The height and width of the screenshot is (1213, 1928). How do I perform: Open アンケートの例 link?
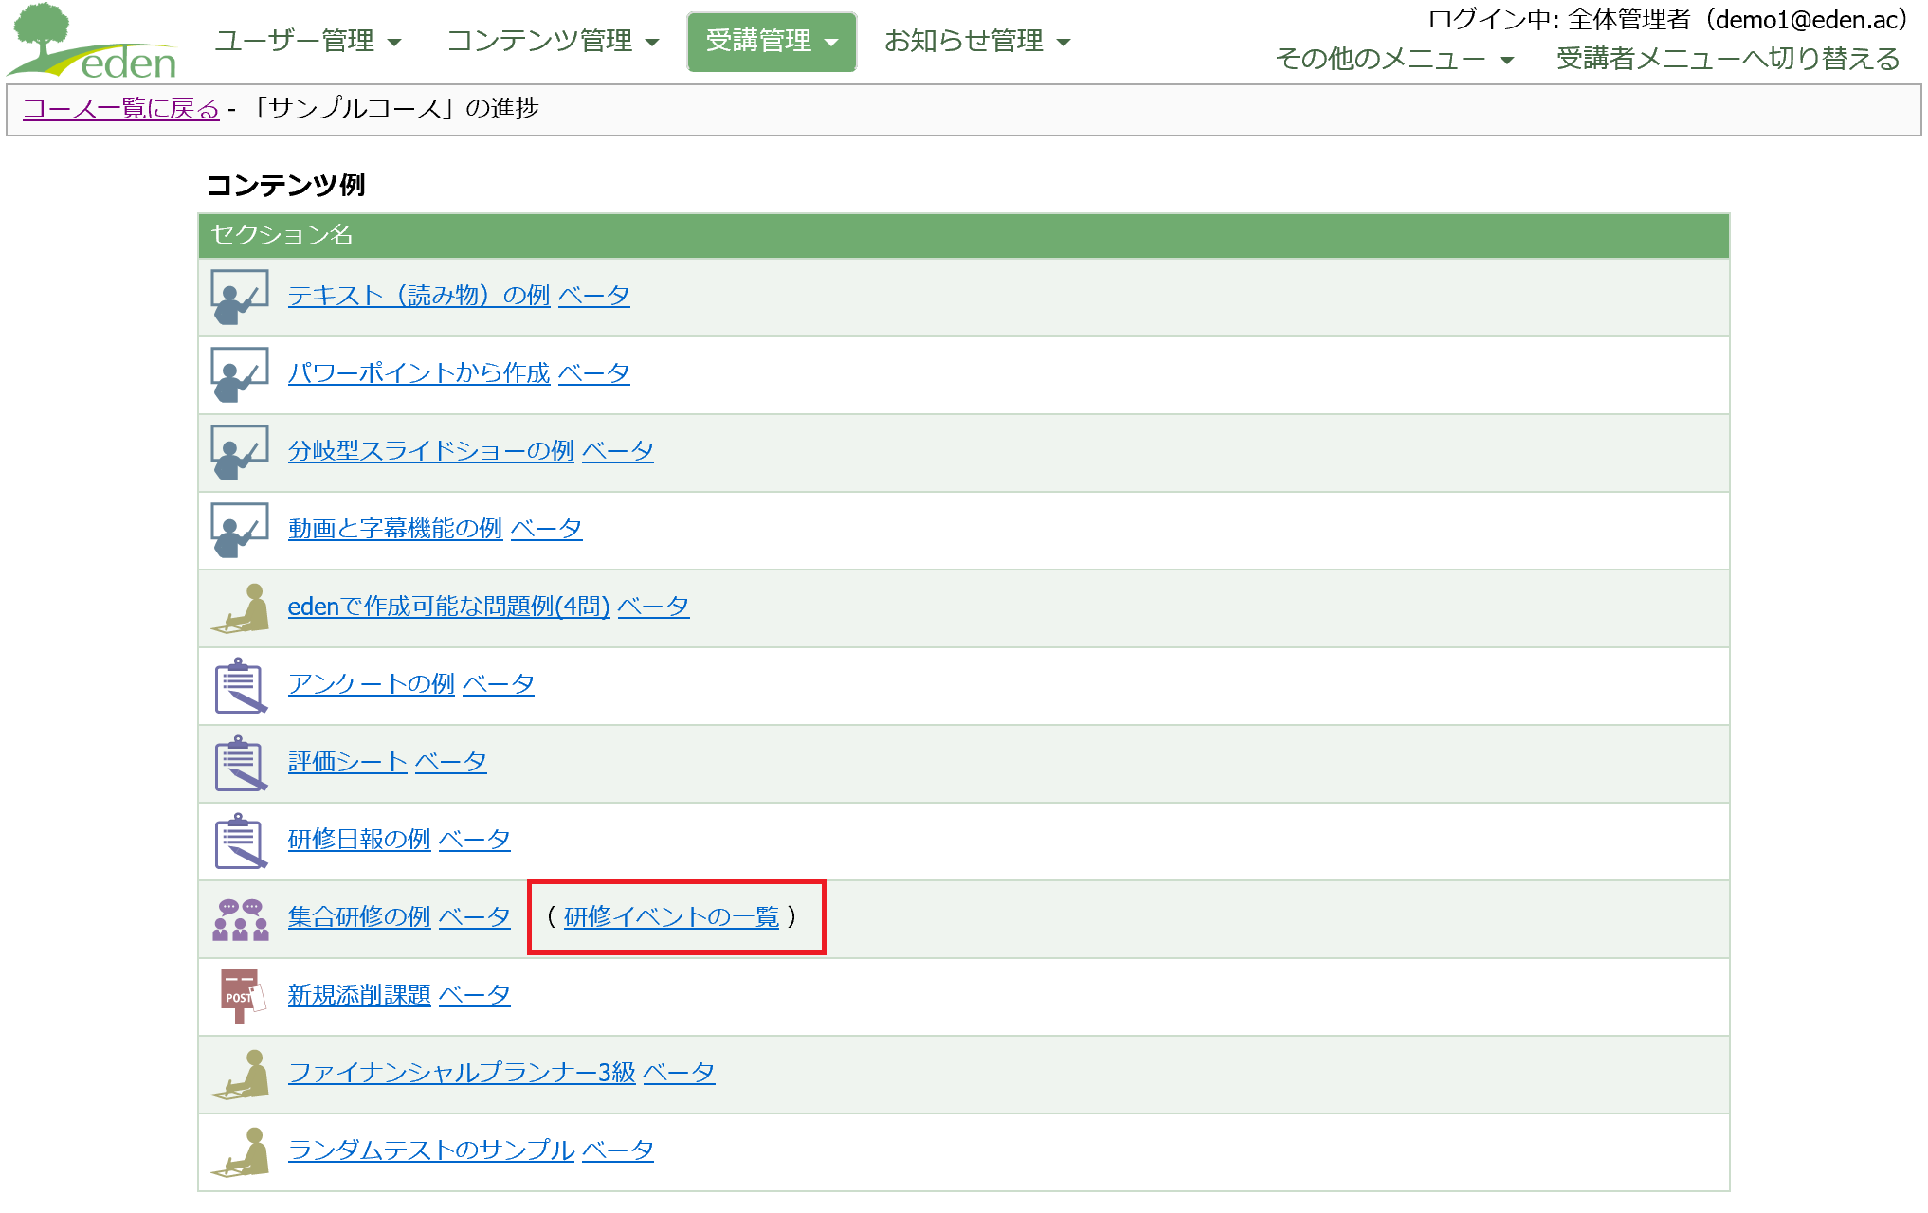[372, 683]
